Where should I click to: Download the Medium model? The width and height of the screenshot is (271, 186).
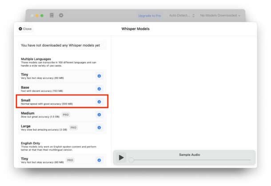[99, 115]
